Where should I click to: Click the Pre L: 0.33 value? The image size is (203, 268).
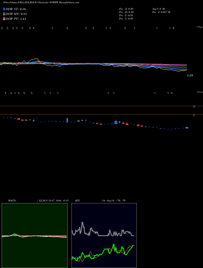coord(126,15)
